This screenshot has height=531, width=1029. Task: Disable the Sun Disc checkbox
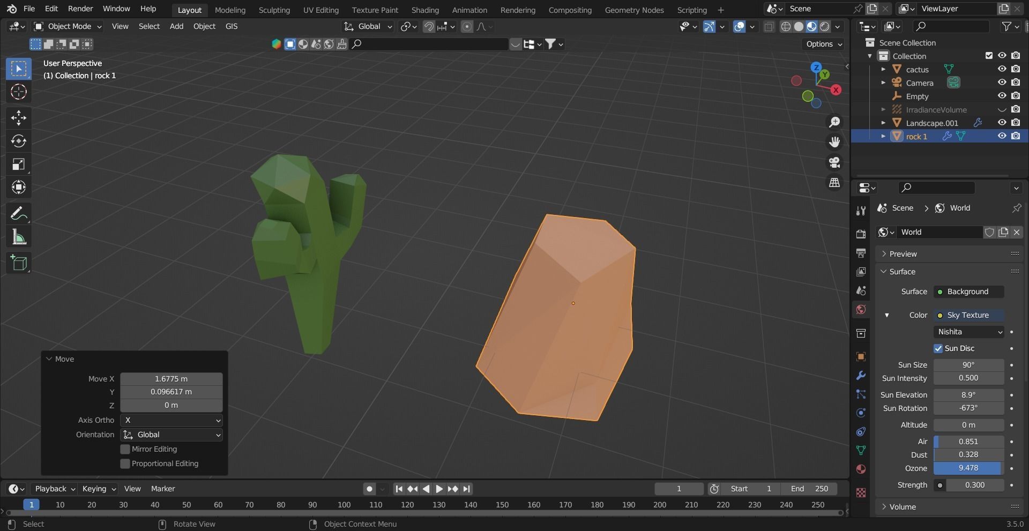click(x=938, y=348)
